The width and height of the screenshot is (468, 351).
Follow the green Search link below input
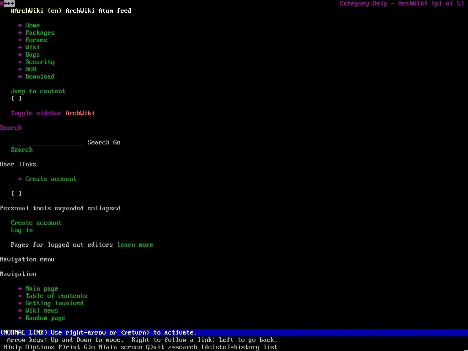(x=22, y=150)
